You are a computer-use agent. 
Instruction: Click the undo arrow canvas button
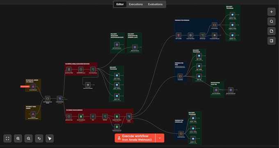click(39, 139)
